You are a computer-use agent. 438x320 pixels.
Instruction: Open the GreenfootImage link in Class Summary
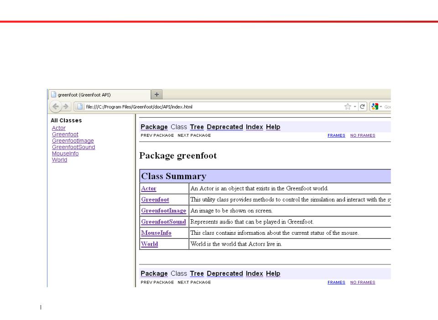pyautogui.click(x=164, y=211)
